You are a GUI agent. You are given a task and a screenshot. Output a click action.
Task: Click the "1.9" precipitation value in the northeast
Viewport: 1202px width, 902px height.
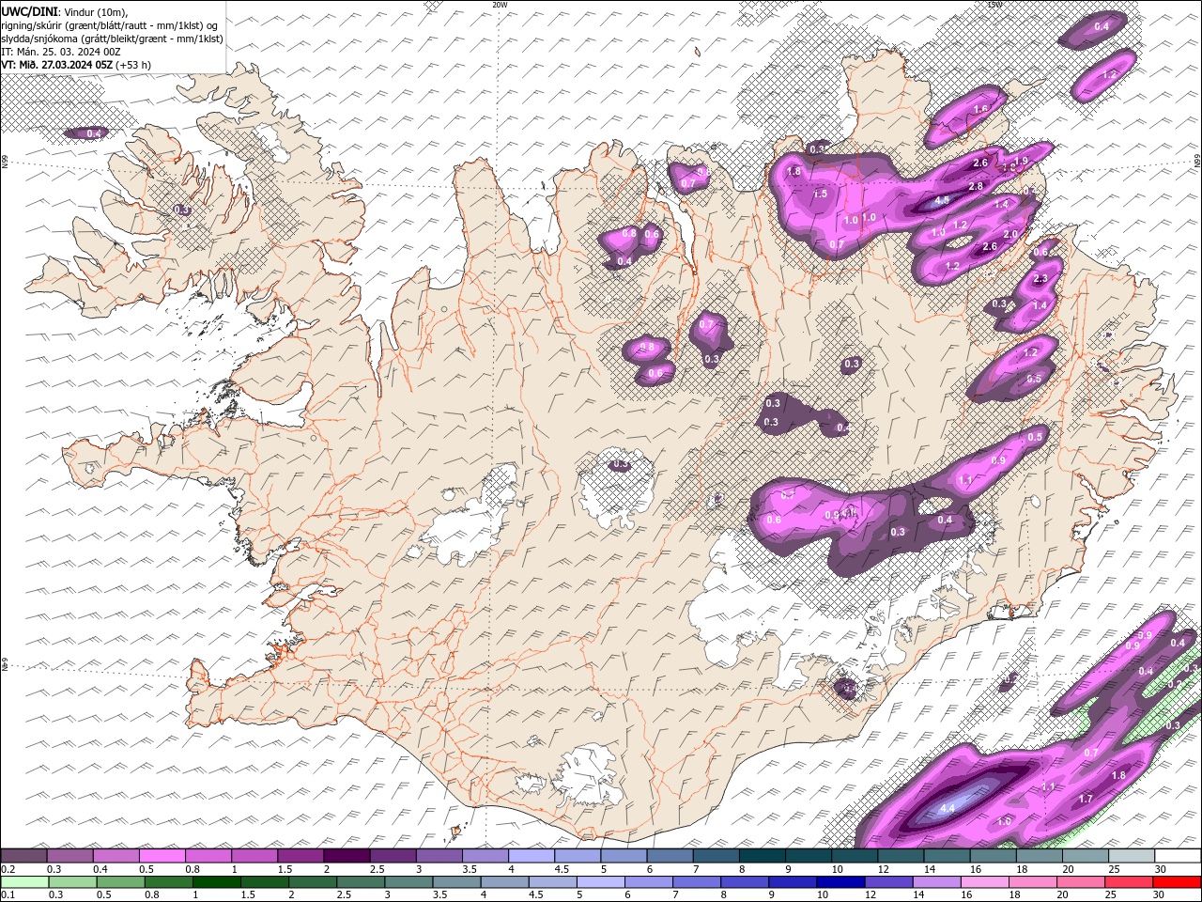point(1022,162)
